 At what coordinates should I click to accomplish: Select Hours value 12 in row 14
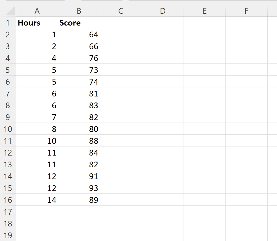coord(37,176)
